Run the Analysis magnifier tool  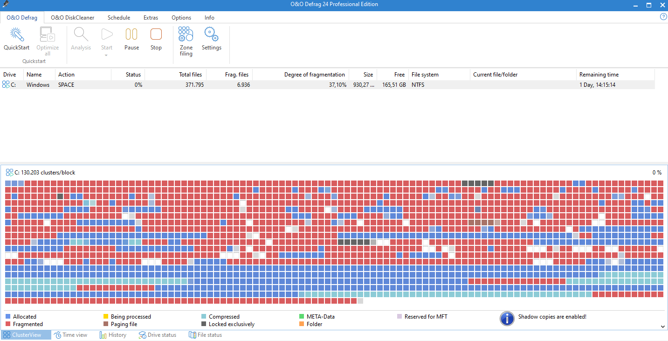click(81, 35)
